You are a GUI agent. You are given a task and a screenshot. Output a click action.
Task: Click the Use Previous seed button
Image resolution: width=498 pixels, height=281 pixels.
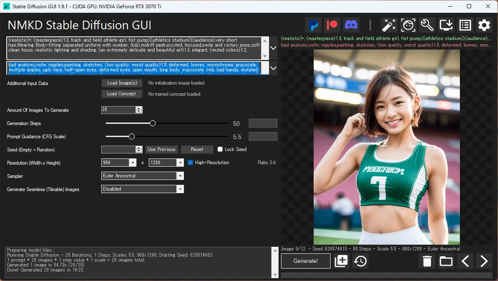click(x=162, y=150)
